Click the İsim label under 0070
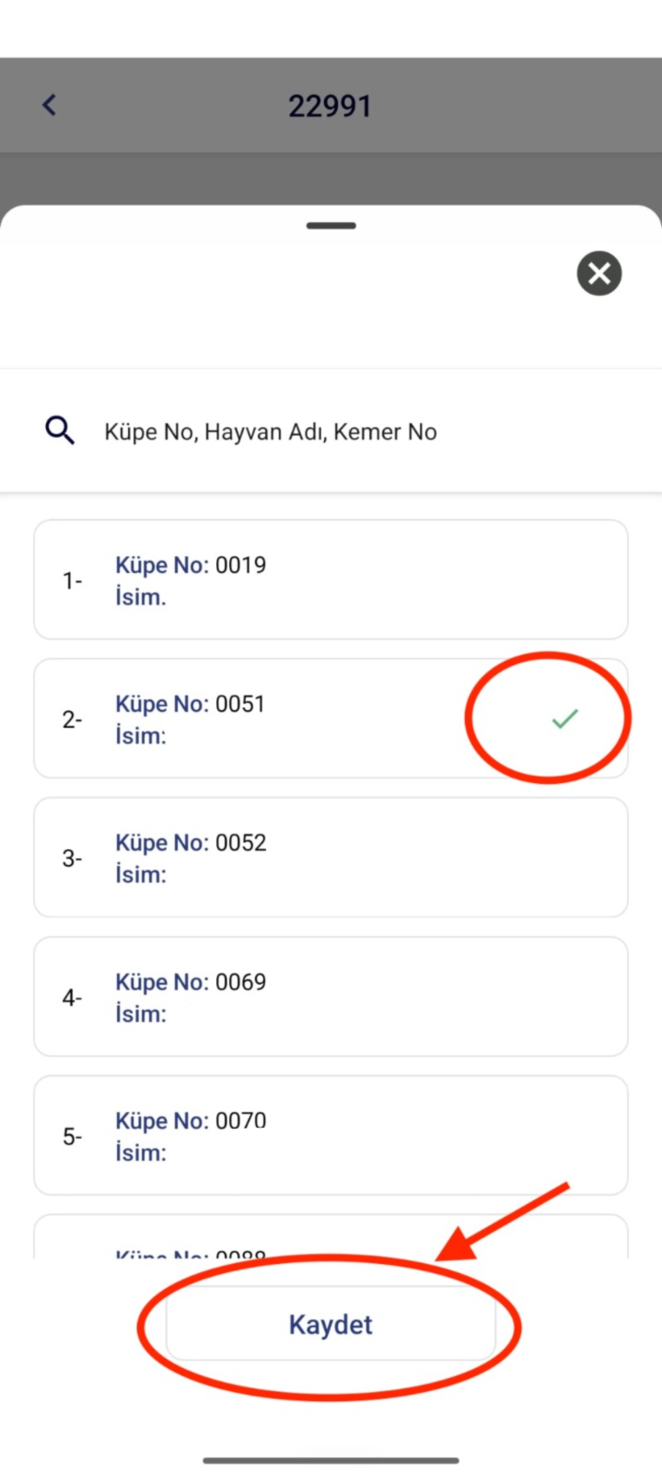The image size is (662, 1474). pyautogui.click(x=141, y=1152)
